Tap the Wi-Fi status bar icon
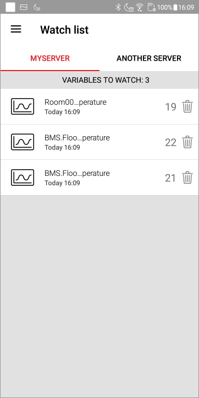The height and width of the screenshot is (398, 199). (x=140, y=7)
